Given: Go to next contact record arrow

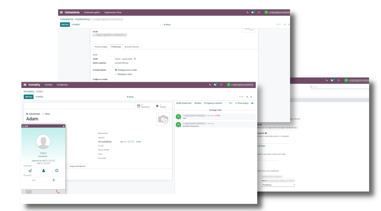Looking at the screenshot, I should pos(251,97).
